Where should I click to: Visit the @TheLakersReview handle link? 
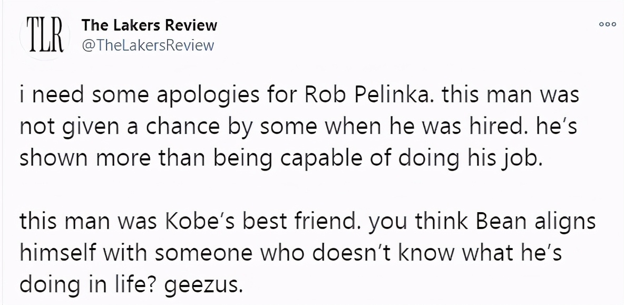coord(148,45)
